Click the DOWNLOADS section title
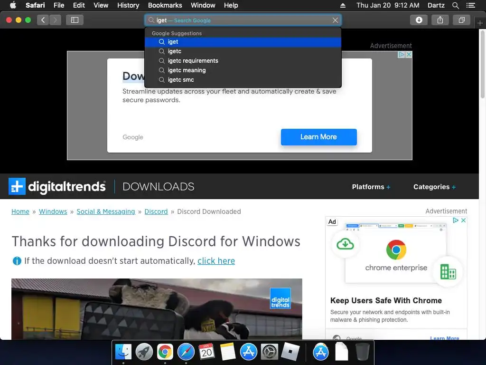This screenshot has width=486, height=365. pyautogui.click(x=159, y=186)
